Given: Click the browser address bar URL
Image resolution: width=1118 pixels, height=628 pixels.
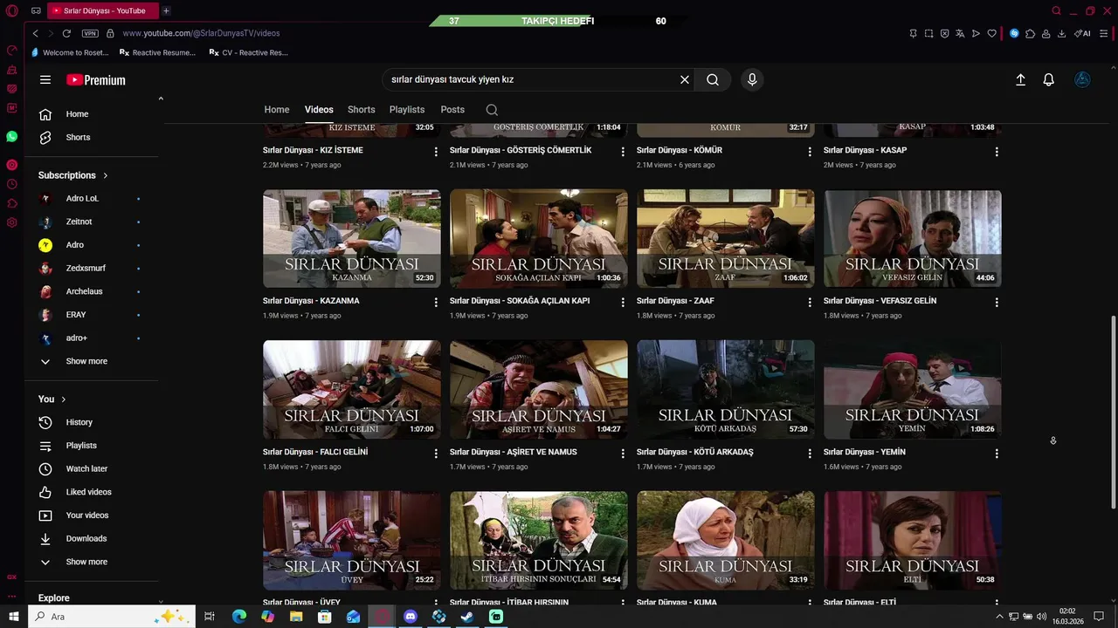Looking at the screenshot, I should pos(201,33).
